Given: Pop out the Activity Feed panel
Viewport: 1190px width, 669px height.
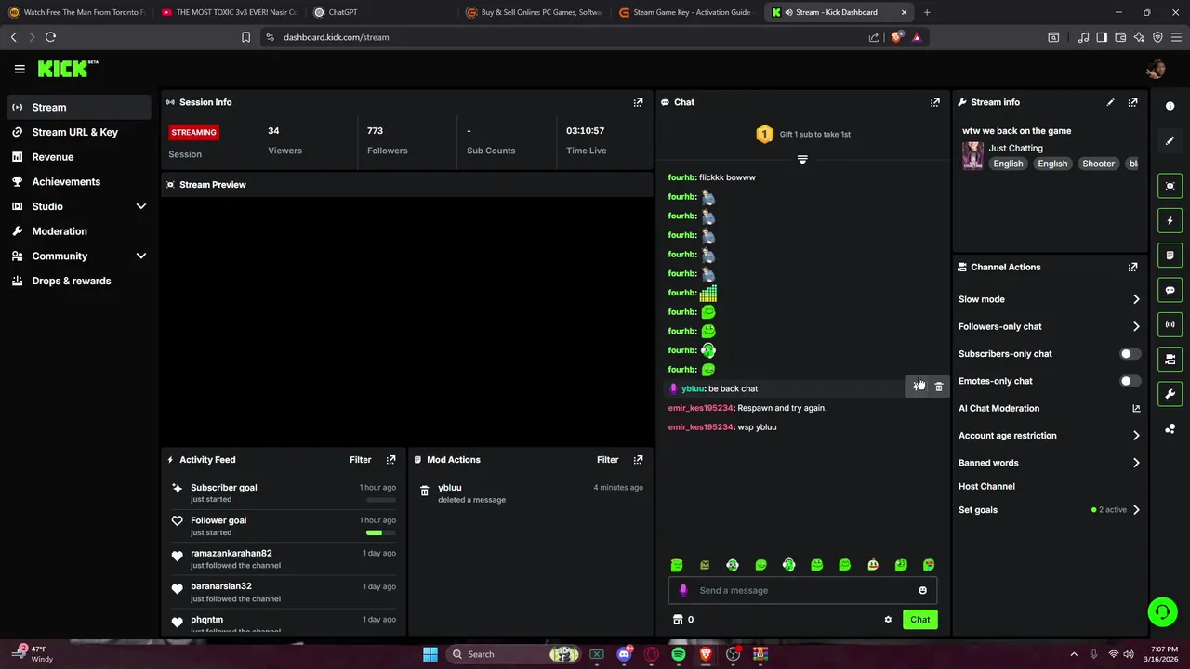Looking at the screenshot, I should (390, 460).
